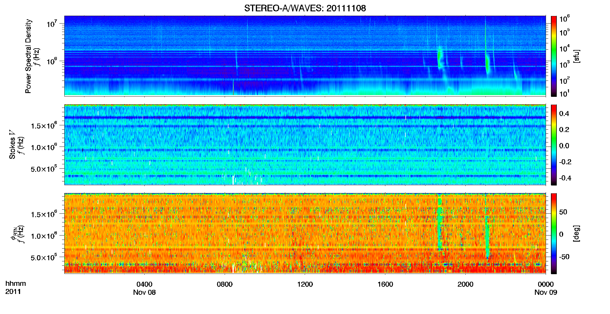
Task: Click the Power Spectral Density axis label
Action: coord(28,56)
